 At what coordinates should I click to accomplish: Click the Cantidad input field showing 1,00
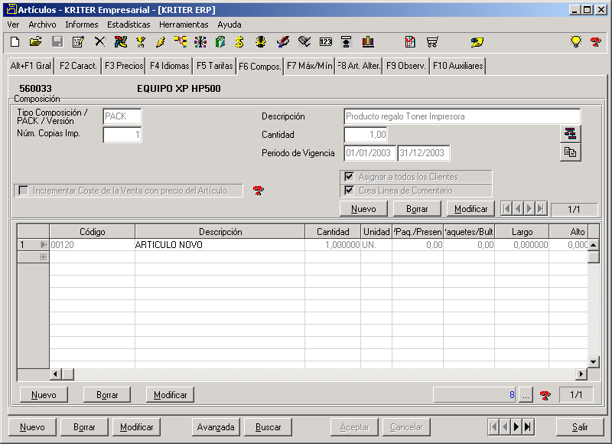click(x=366, y=135)
